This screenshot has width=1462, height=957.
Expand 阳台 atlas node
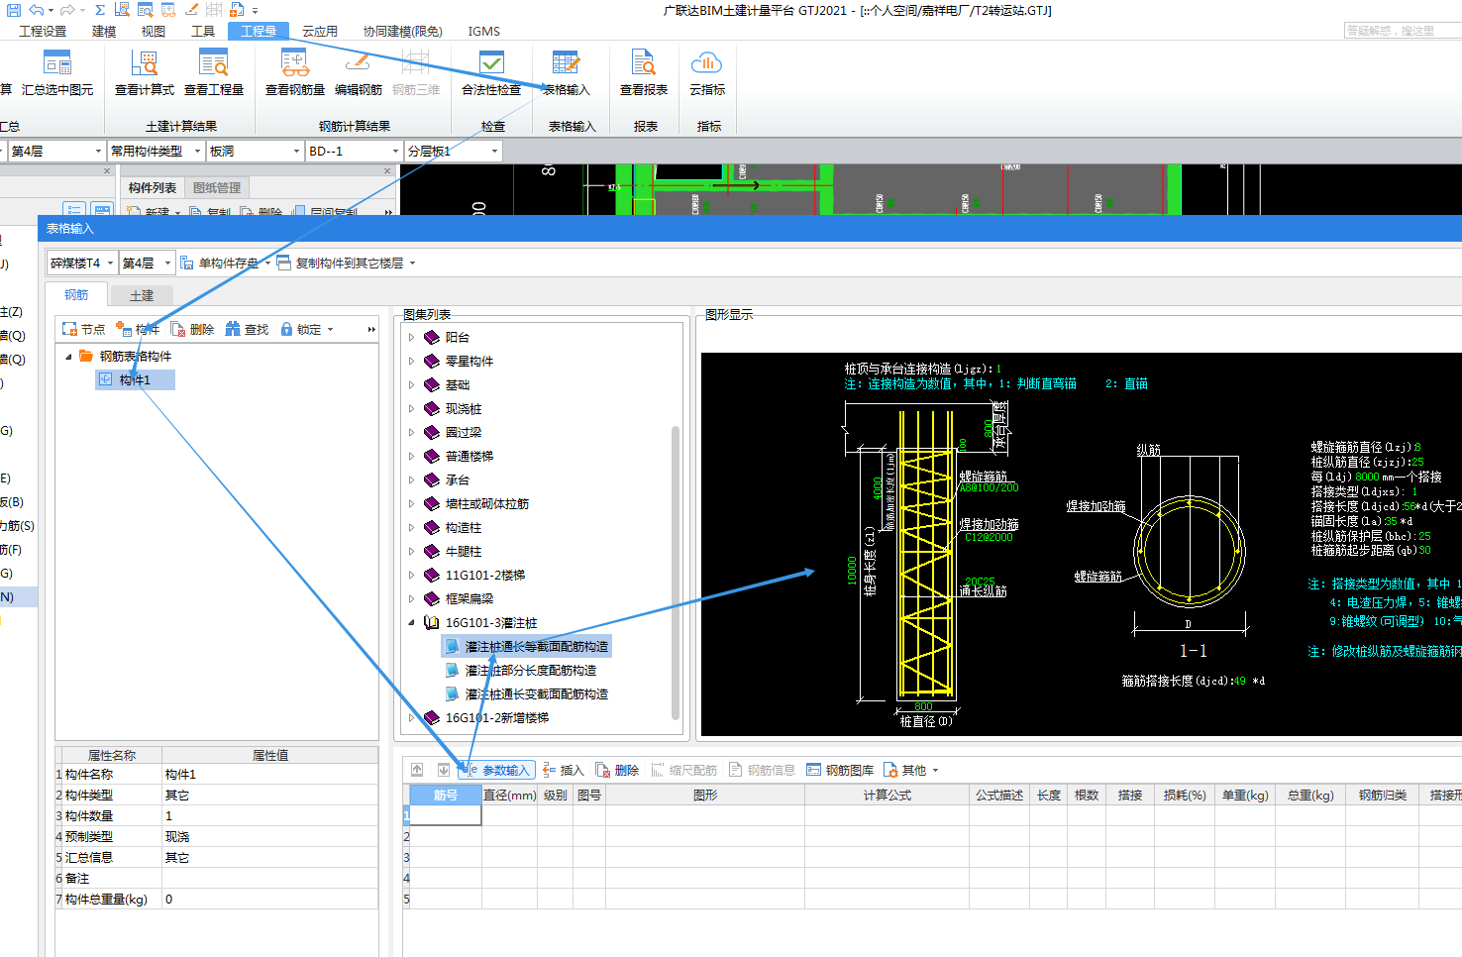point(412,337)
